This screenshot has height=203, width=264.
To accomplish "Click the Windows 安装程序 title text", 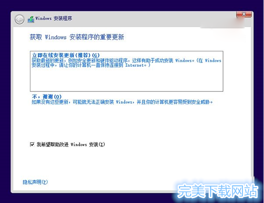I will click(54, 18).
